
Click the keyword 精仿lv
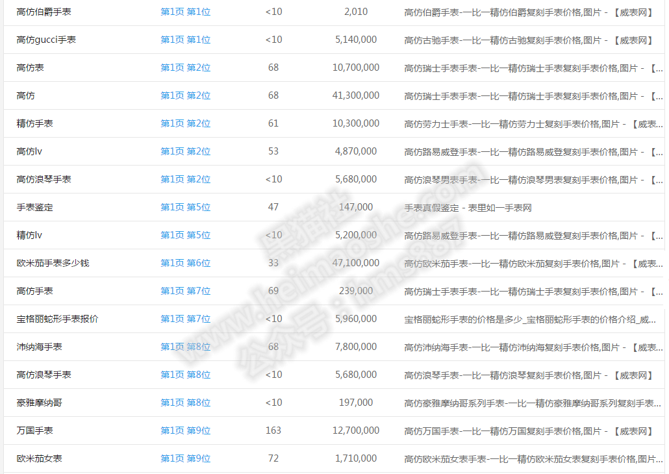(x=29, y=235)
